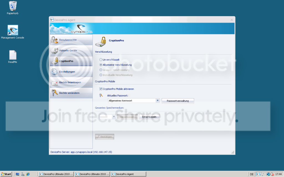
Task: Click the DevicePro Agent title bar icon
Action: tap(52, 20)
